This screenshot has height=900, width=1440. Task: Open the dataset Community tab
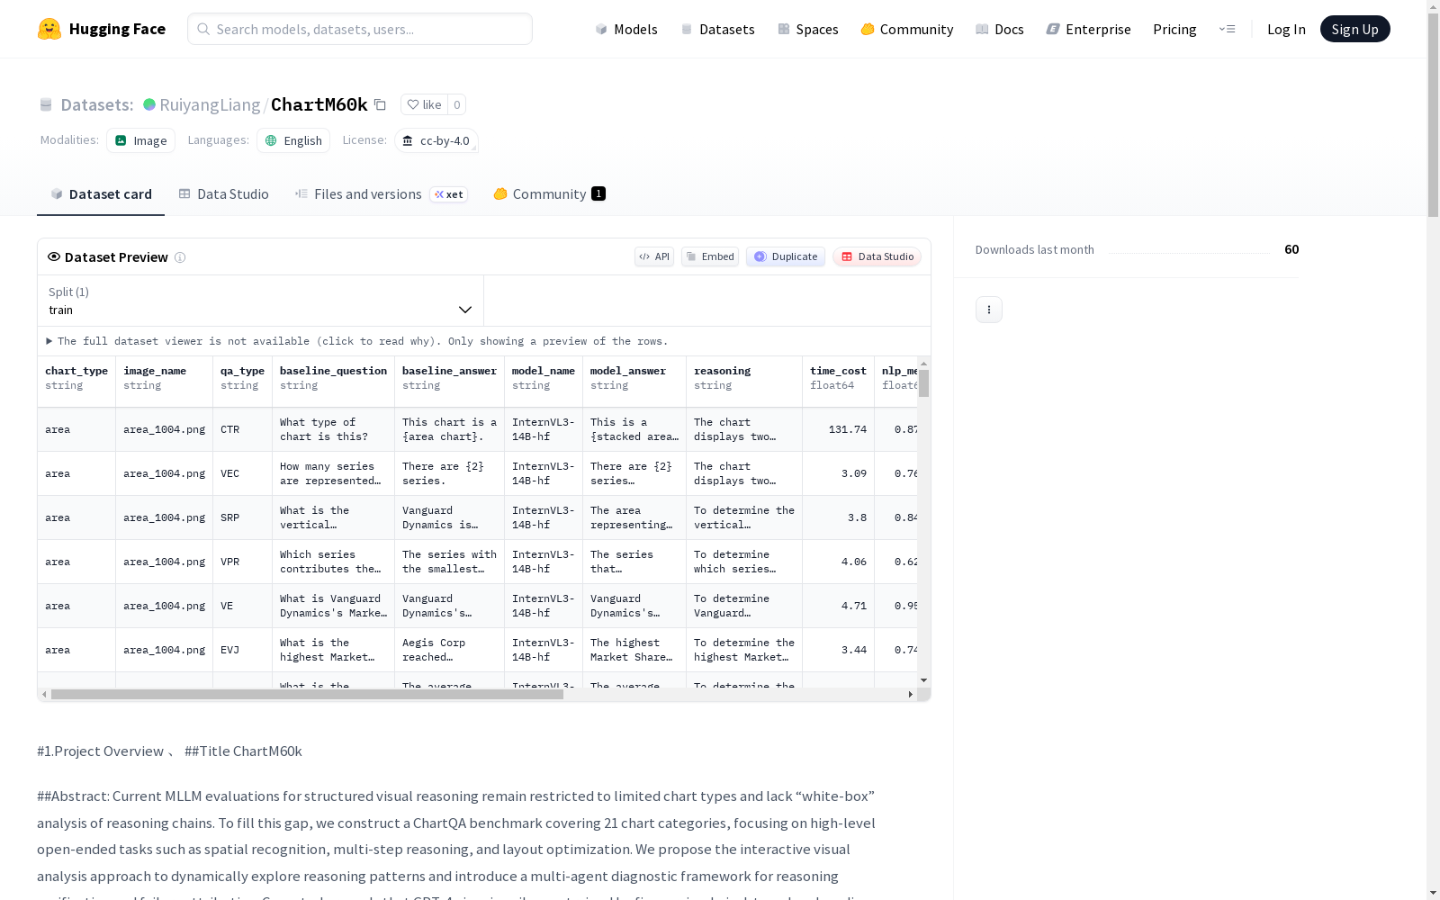click(x=549, y=194)
